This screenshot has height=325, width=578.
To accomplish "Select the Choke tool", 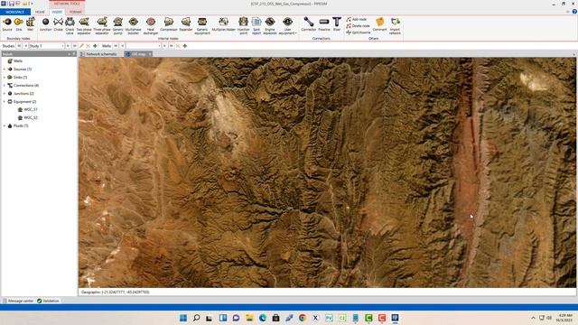I will tap(58, 24).
